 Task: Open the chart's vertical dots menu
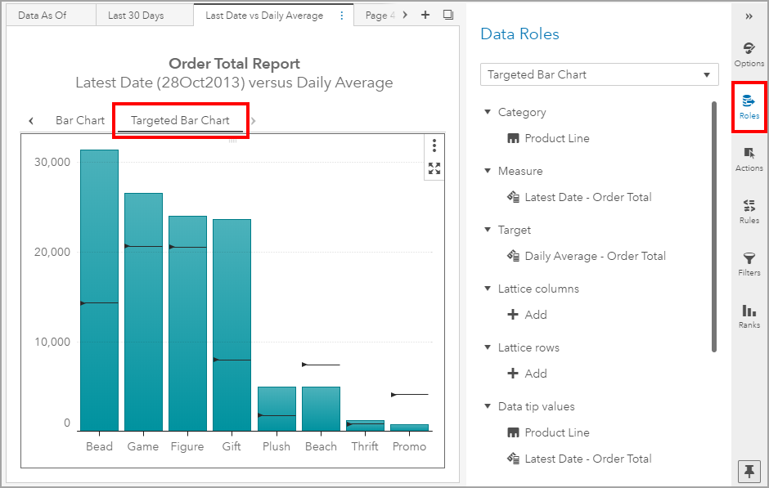[434, 146]
